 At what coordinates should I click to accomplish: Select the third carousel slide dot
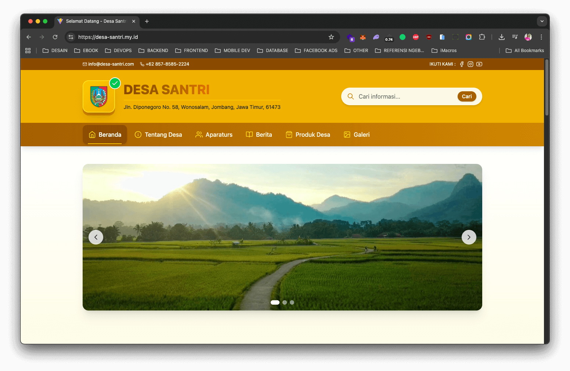point(292,302)
